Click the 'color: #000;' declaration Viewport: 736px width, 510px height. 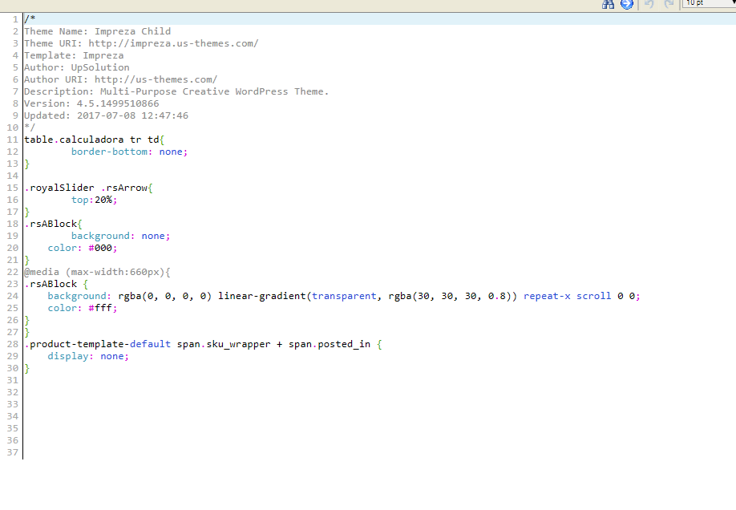click(82, 248)
